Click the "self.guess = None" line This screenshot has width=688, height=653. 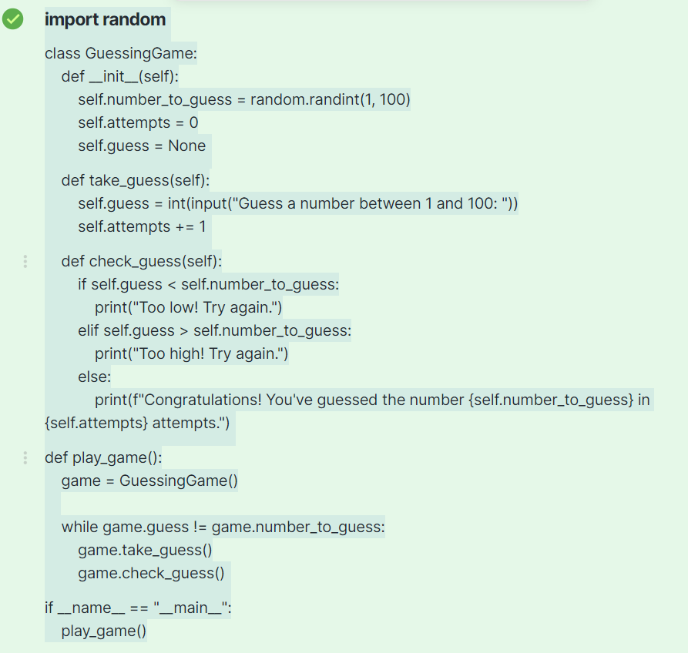click(x=142, y=146)
